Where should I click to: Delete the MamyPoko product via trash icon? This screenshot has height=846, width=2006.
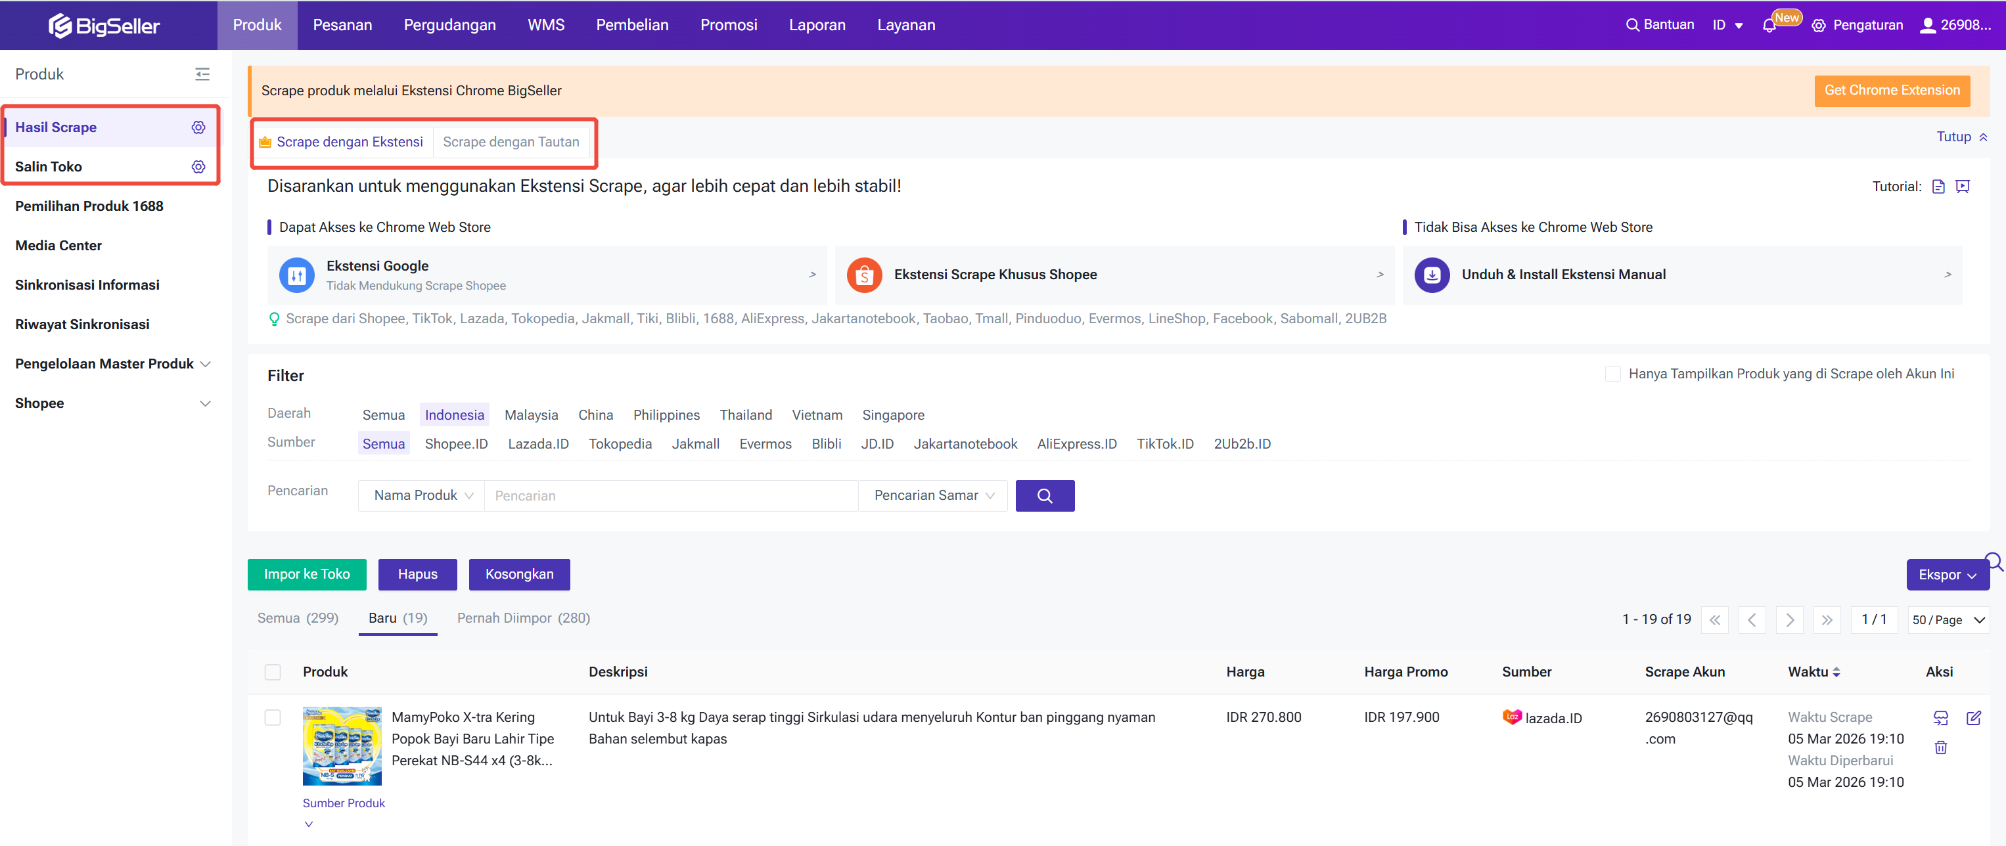(1940, 747)
